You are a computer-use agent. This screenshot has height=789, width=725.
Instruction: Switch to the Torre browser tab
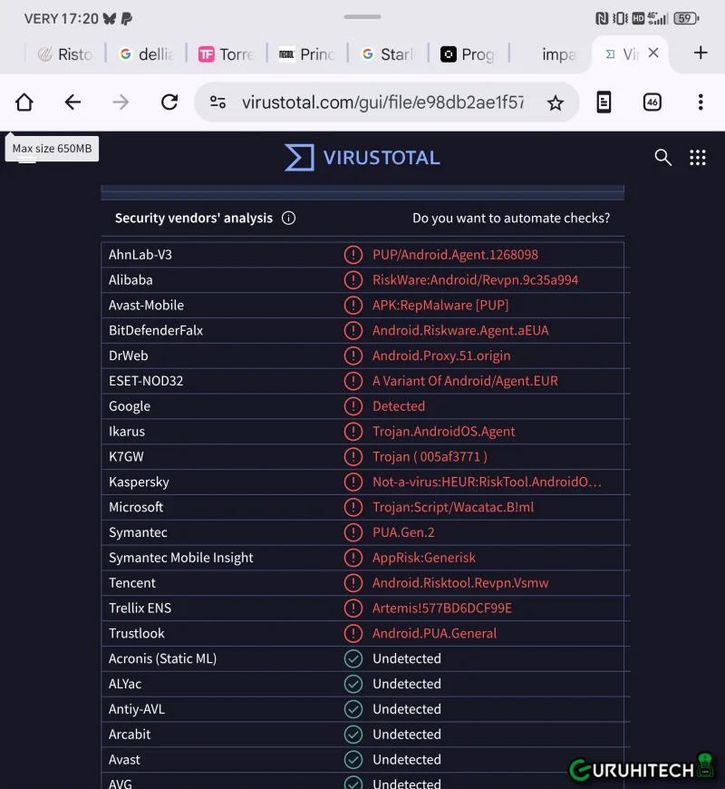tap(226, 54)
